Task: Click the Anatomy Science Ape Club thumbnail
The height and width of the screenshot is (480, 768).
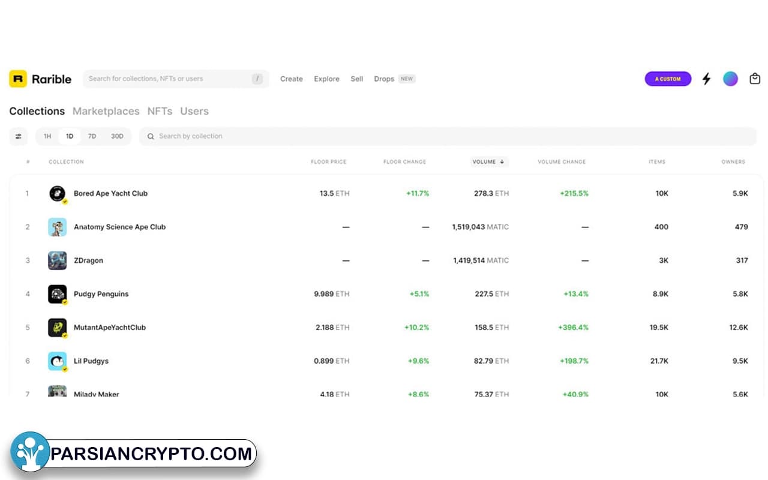Action: 57,227
